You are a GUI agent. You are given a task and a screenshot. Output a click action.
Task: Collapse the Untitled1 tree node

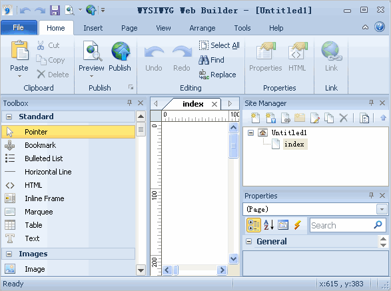[x=250, y=133]
